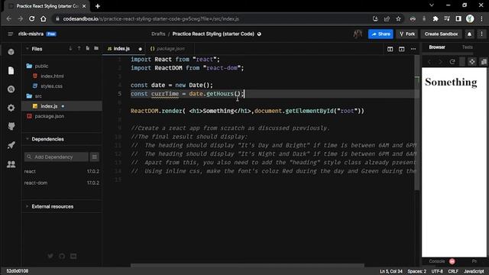Viewport: 489px width, 275px height.
Task: Open the Live collaboration people icon
Action: [x=11, y=163]
